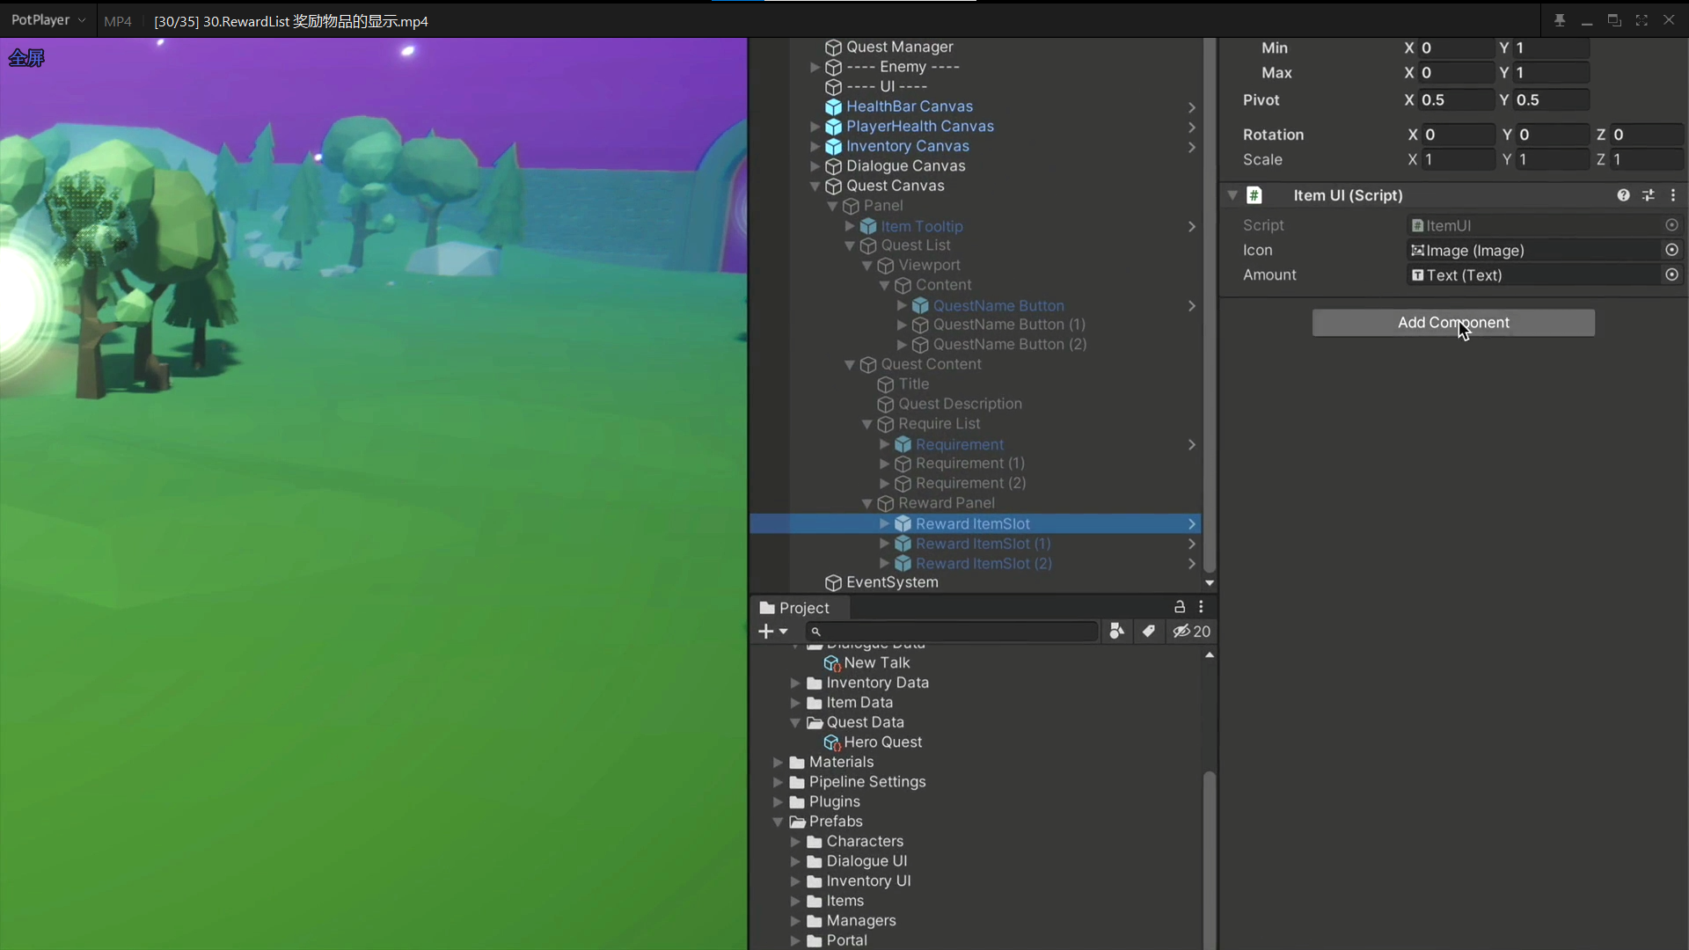
Task: Click search by label tag icon
Action: pos(1148,632)
